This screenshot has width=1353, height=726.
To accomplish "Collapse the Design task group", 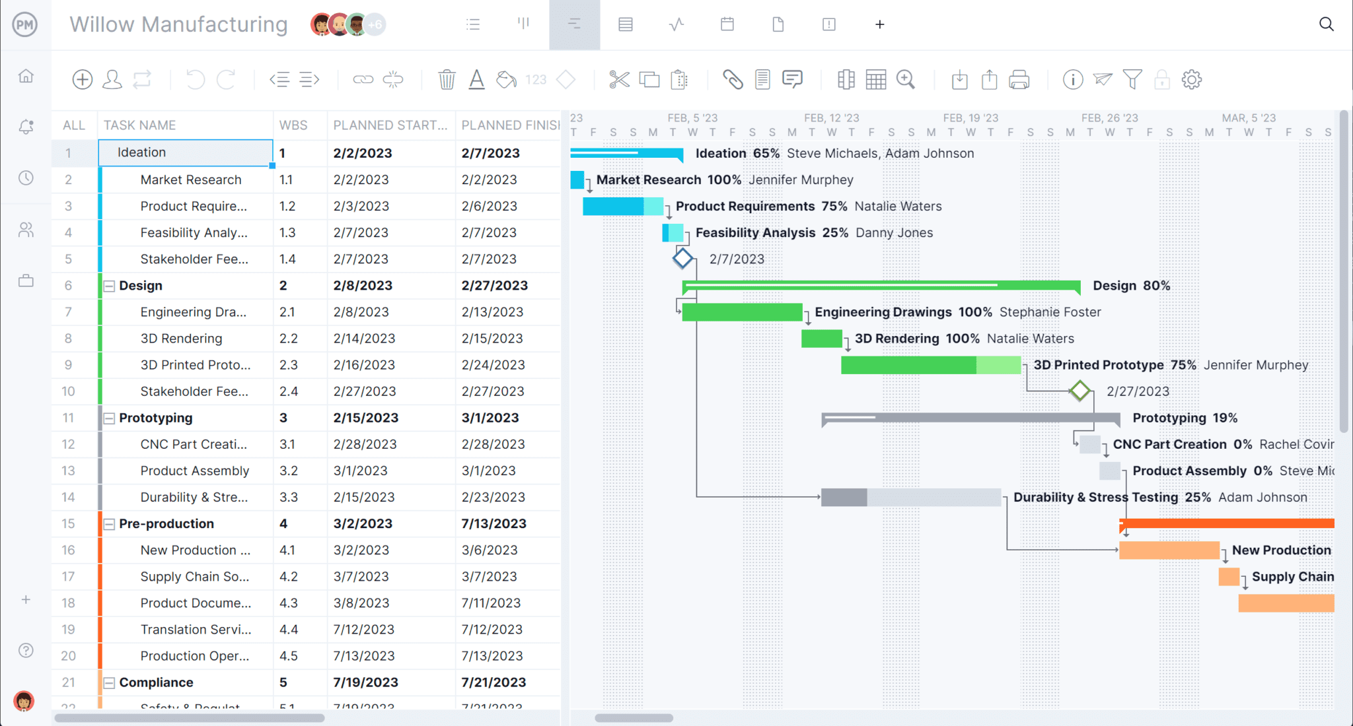I will 109,285.
